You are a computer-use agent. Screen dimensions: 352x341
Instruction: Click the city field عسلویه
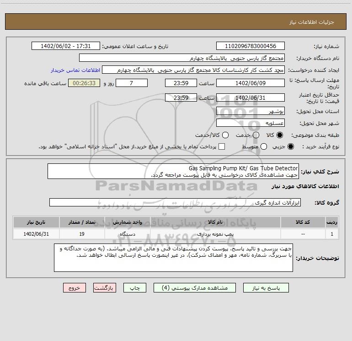pos(251,123)
